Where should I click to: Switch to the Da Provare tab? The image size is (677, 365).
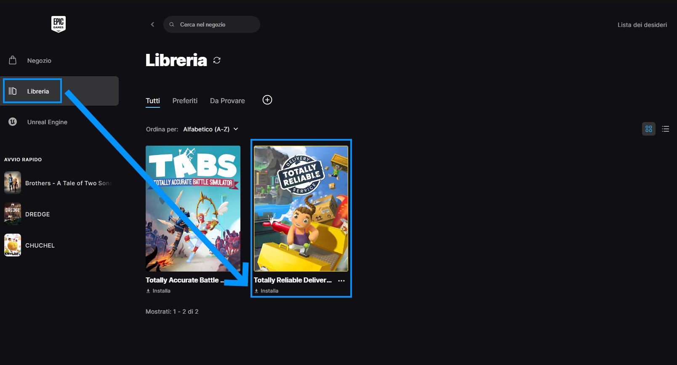click(x=227, y=101)
